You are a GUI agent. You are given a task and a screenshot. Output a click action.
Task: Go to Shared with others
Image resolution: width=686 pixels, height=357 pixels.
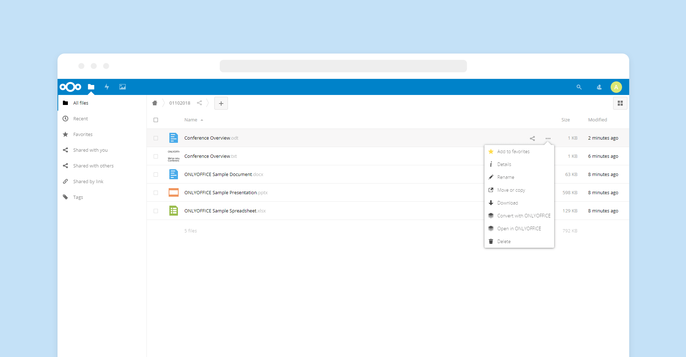(93, 166)
